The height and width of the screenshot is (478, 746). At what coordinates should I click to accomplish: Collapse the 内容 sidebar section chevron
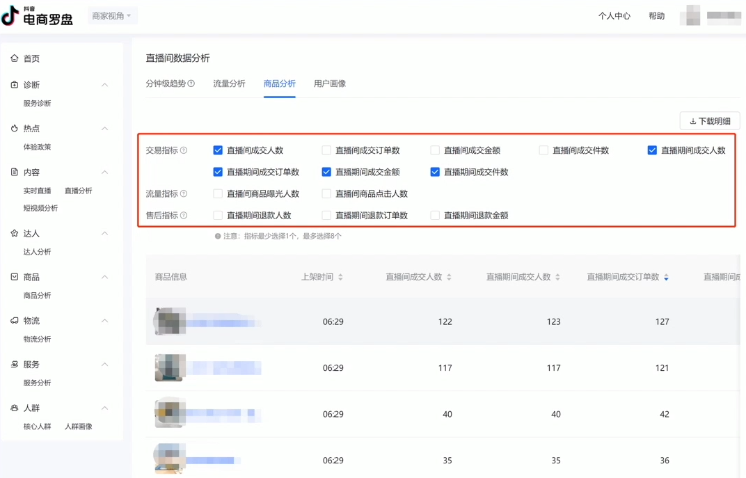(104, 172)
